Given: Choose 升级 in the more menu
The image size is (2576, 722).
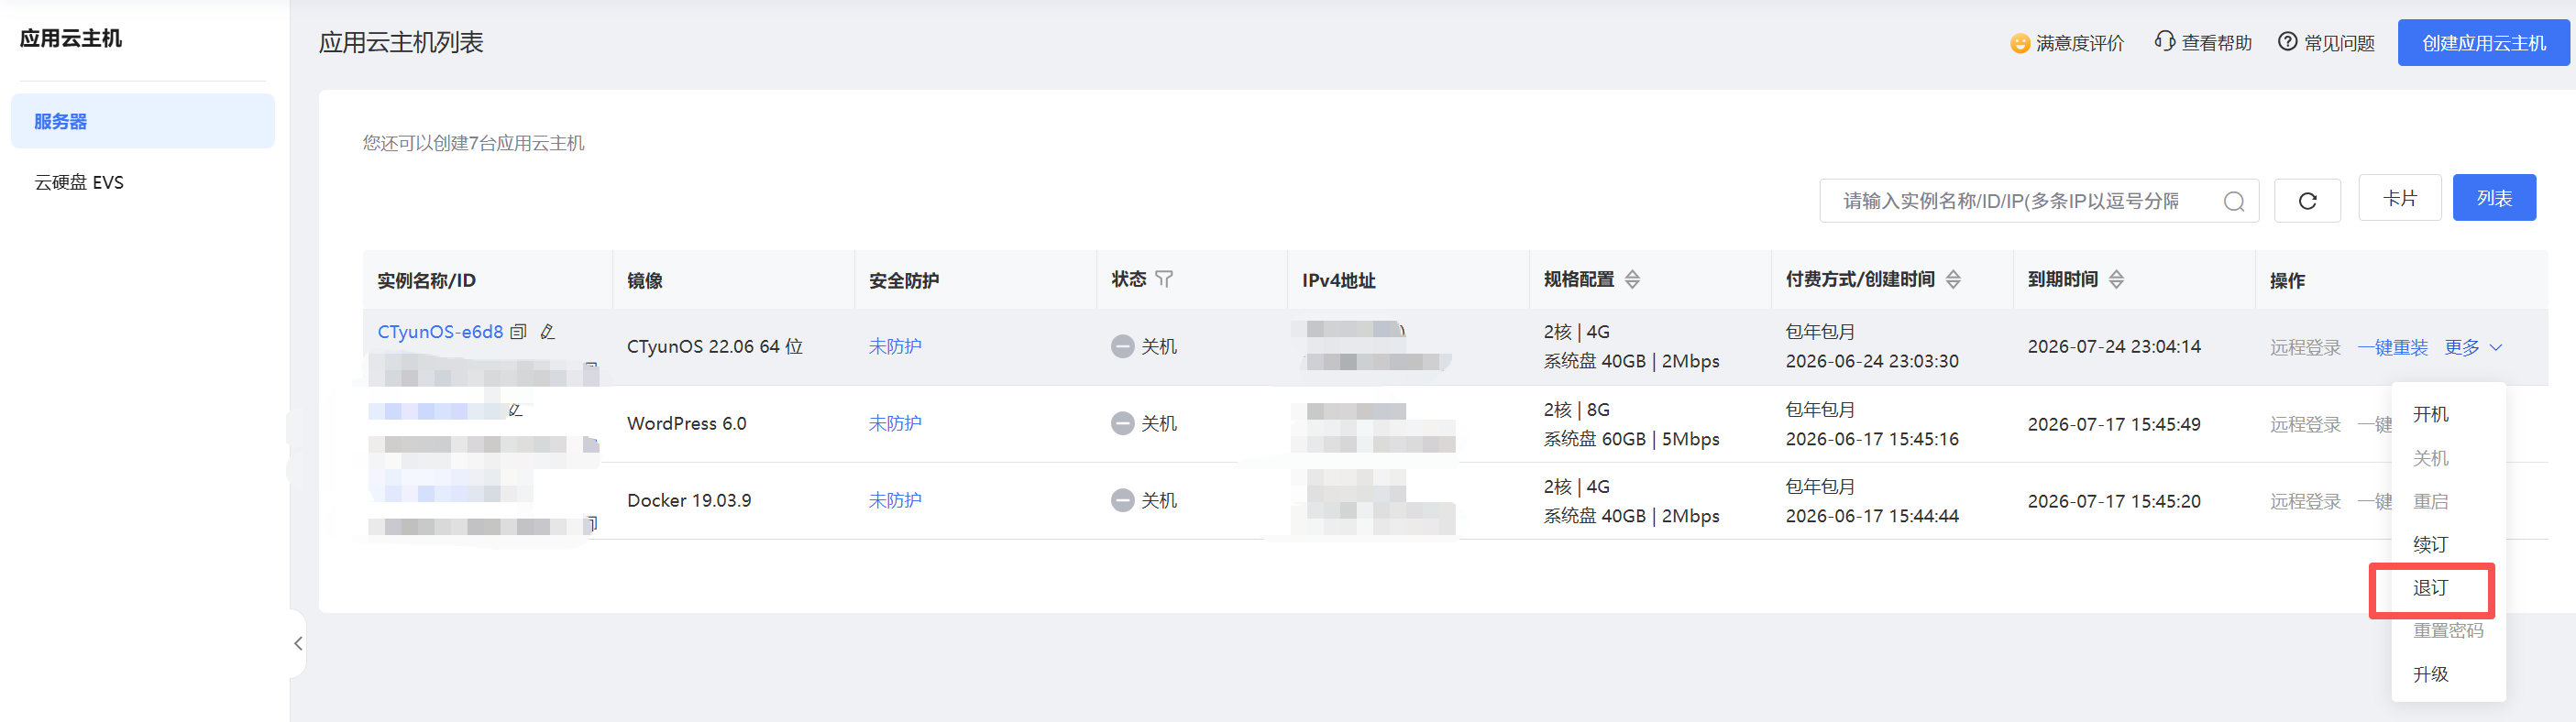Looking at the screenshot, I should pos(2430,675).
